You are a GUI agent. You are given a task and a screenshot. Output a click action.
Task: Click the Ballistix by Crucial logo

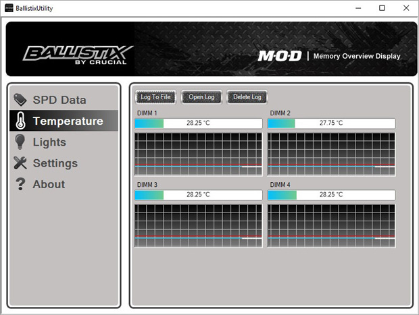click(x=78, y=55)
